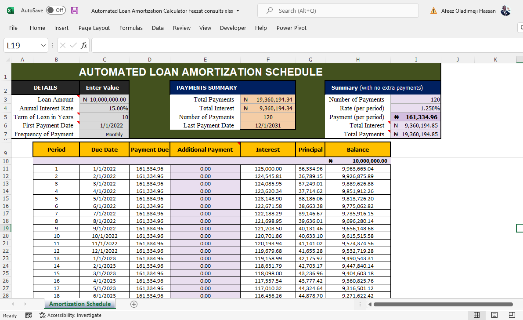Open the account profile picture
The height and width of the screenshot is (320, 523).
click(x=506, y=10)
